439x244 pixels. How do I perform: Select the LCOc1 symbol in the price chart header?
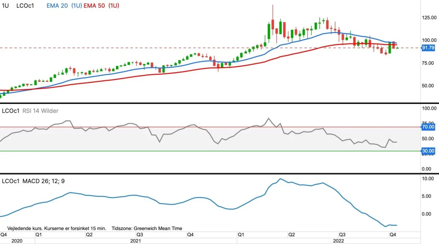coord(25,5)
